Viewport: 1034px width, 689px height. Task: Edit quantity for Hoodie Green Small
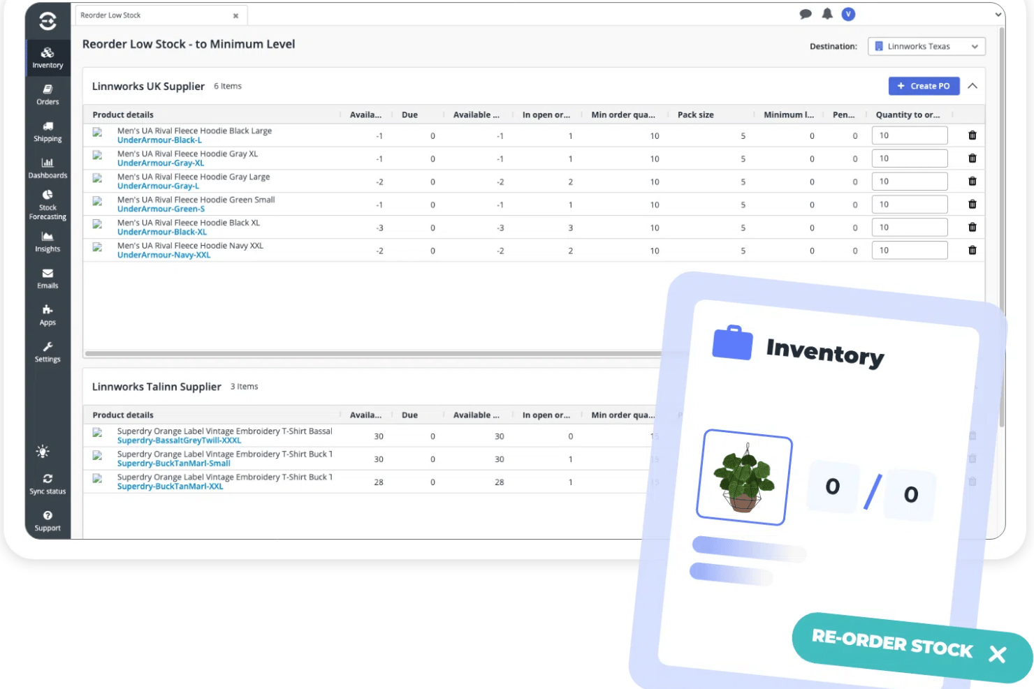pos(910,205)
